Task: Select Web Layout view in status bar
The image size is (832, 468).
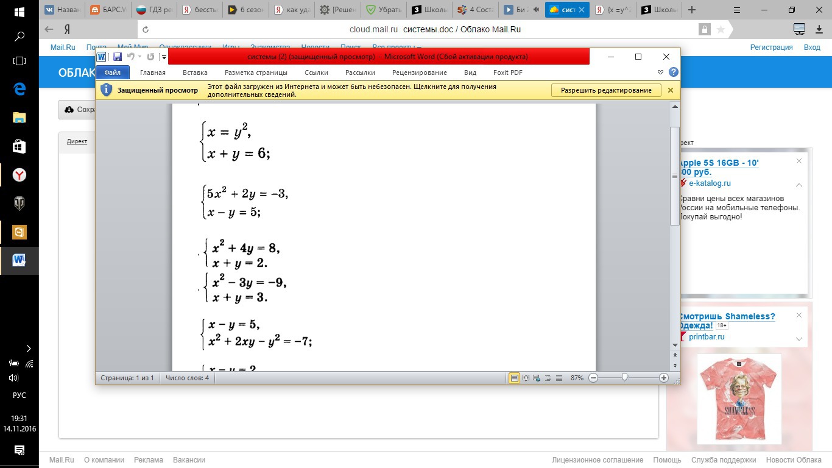Action: tap(537, 378)
